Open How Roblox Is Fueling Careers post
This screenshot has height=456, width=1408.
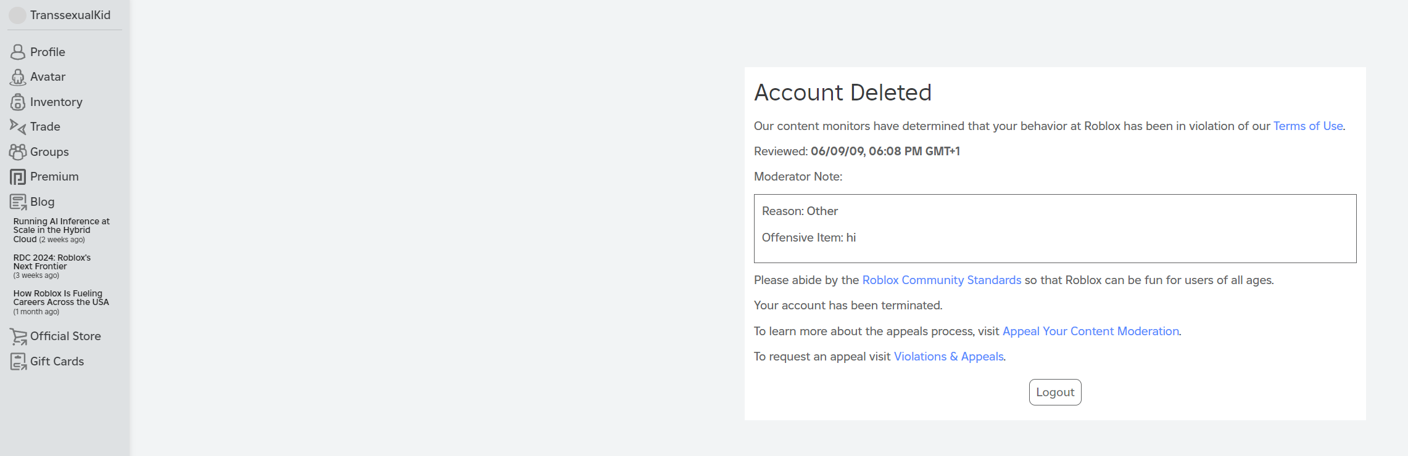click(x=60, y=298)
